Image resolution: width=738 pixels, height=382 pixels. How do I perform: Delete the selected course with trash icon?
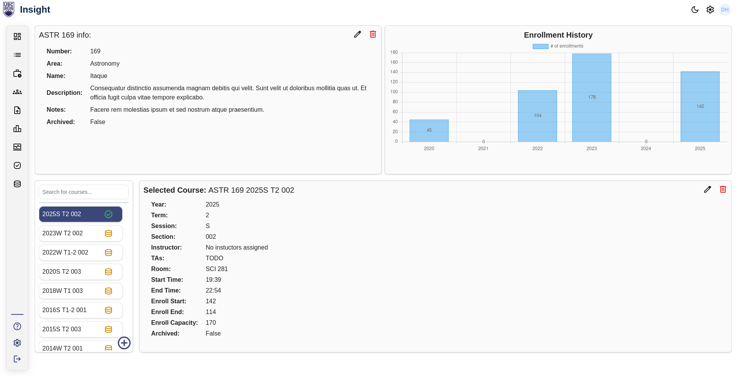point(723,189)
